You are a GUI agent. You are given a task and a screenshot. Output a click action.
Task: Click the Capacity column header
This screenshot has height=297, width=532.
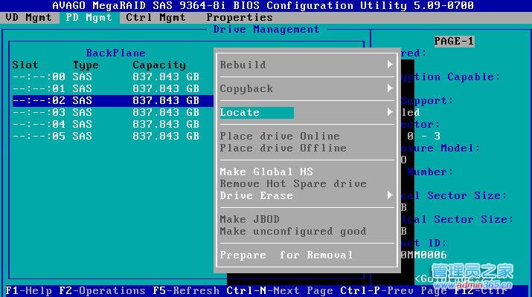pos(159,65)
